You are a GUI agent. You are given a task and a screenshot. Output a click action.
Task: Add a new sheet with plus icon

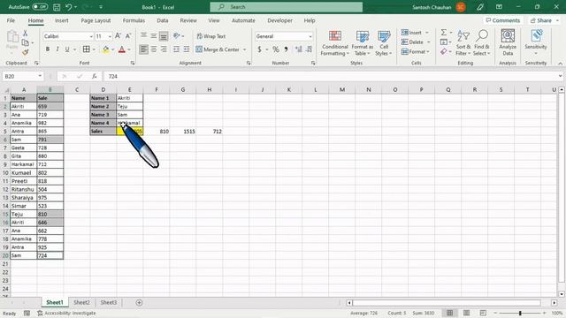pos(139,302)
